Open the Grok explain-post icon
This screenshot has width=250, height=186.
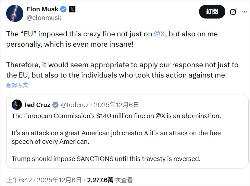[x=233, y=12]
